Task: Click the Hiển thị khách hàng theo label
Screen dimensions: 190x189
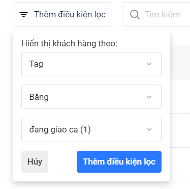Action: [x=69, y=43]
